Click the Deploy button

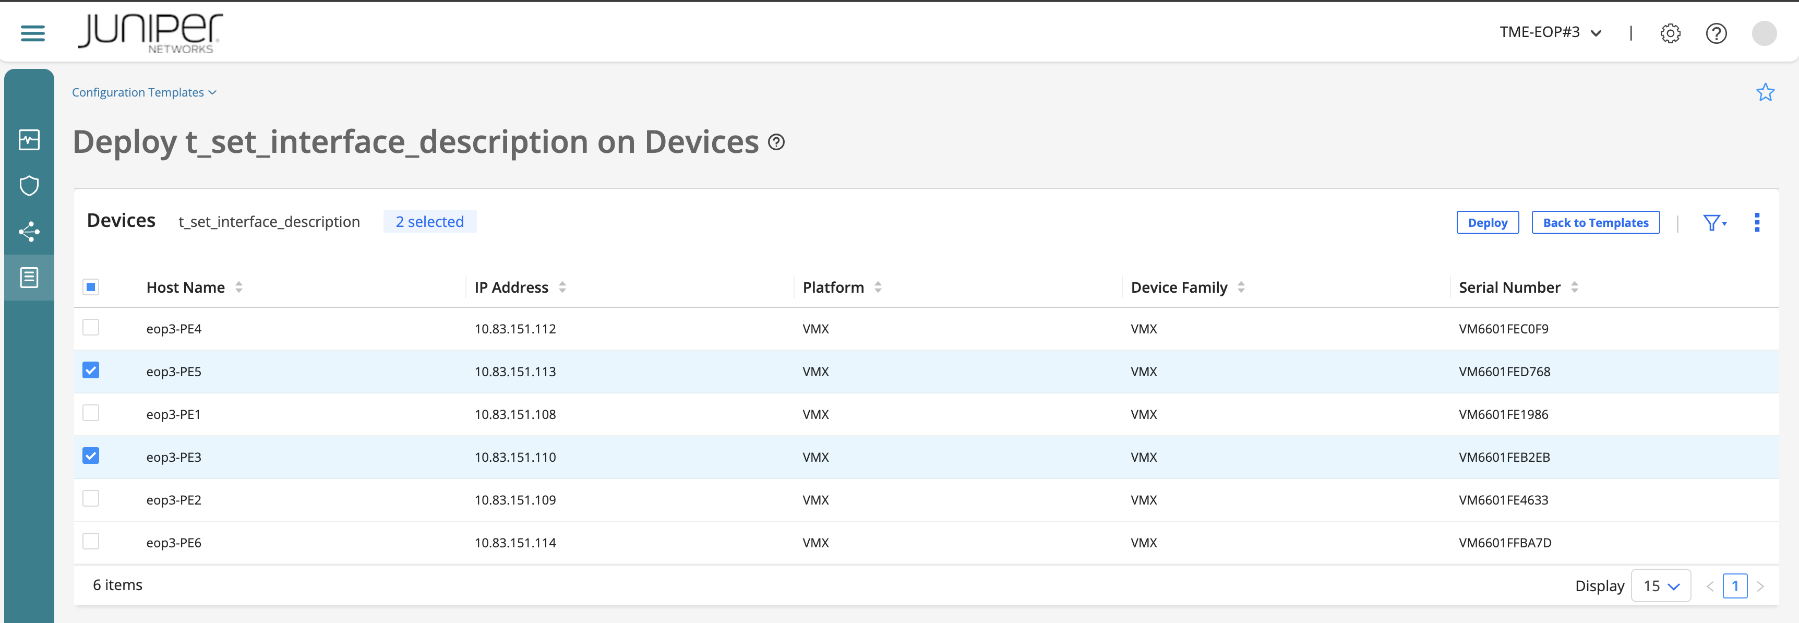[1488, 222]
